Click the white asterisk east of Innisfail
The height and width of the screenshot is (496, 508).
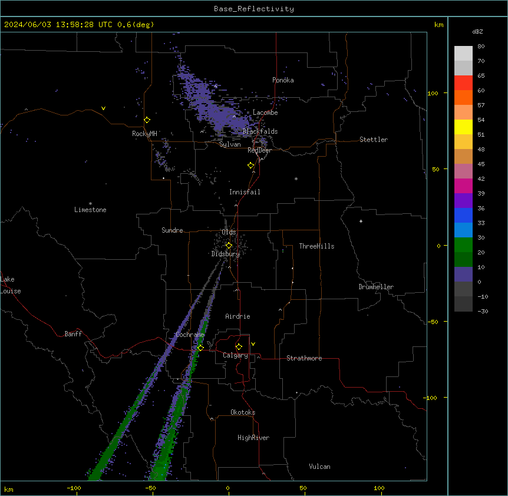[296, 178]
